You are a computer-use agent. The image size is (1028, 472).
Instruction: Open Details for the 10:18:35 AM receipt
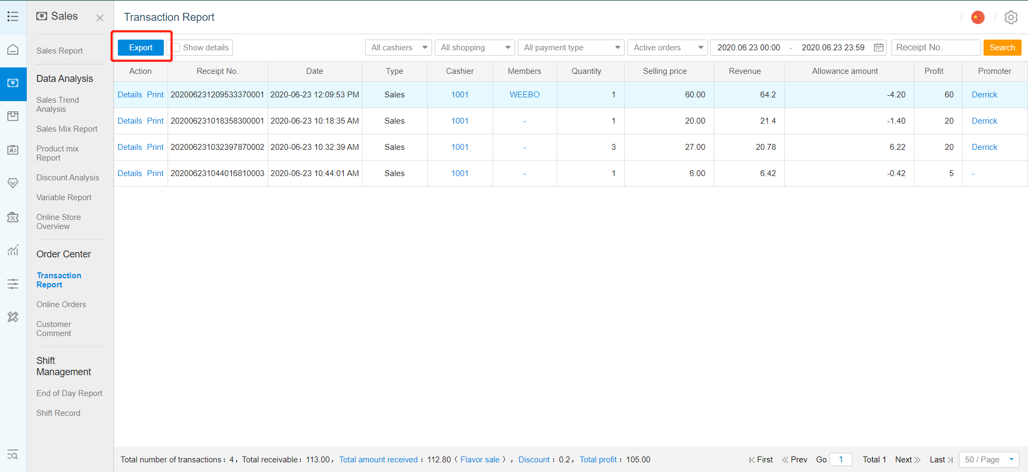130,121
